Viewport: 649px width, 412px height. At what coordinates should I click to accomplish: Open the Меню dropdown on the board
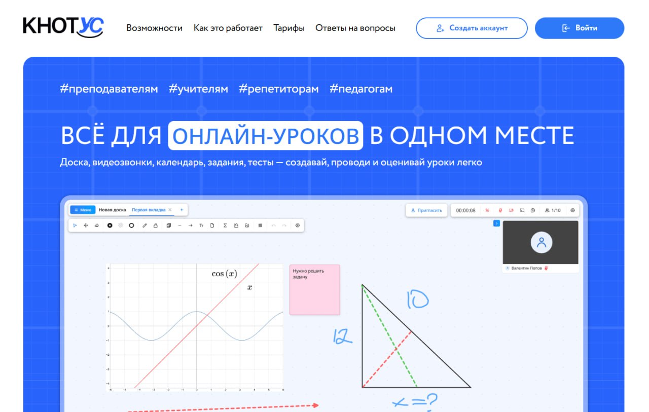[82, 210]
